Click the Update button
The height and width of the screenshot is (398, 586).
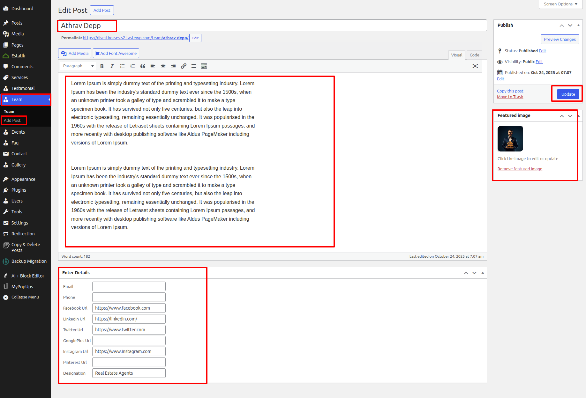[568, 94]
